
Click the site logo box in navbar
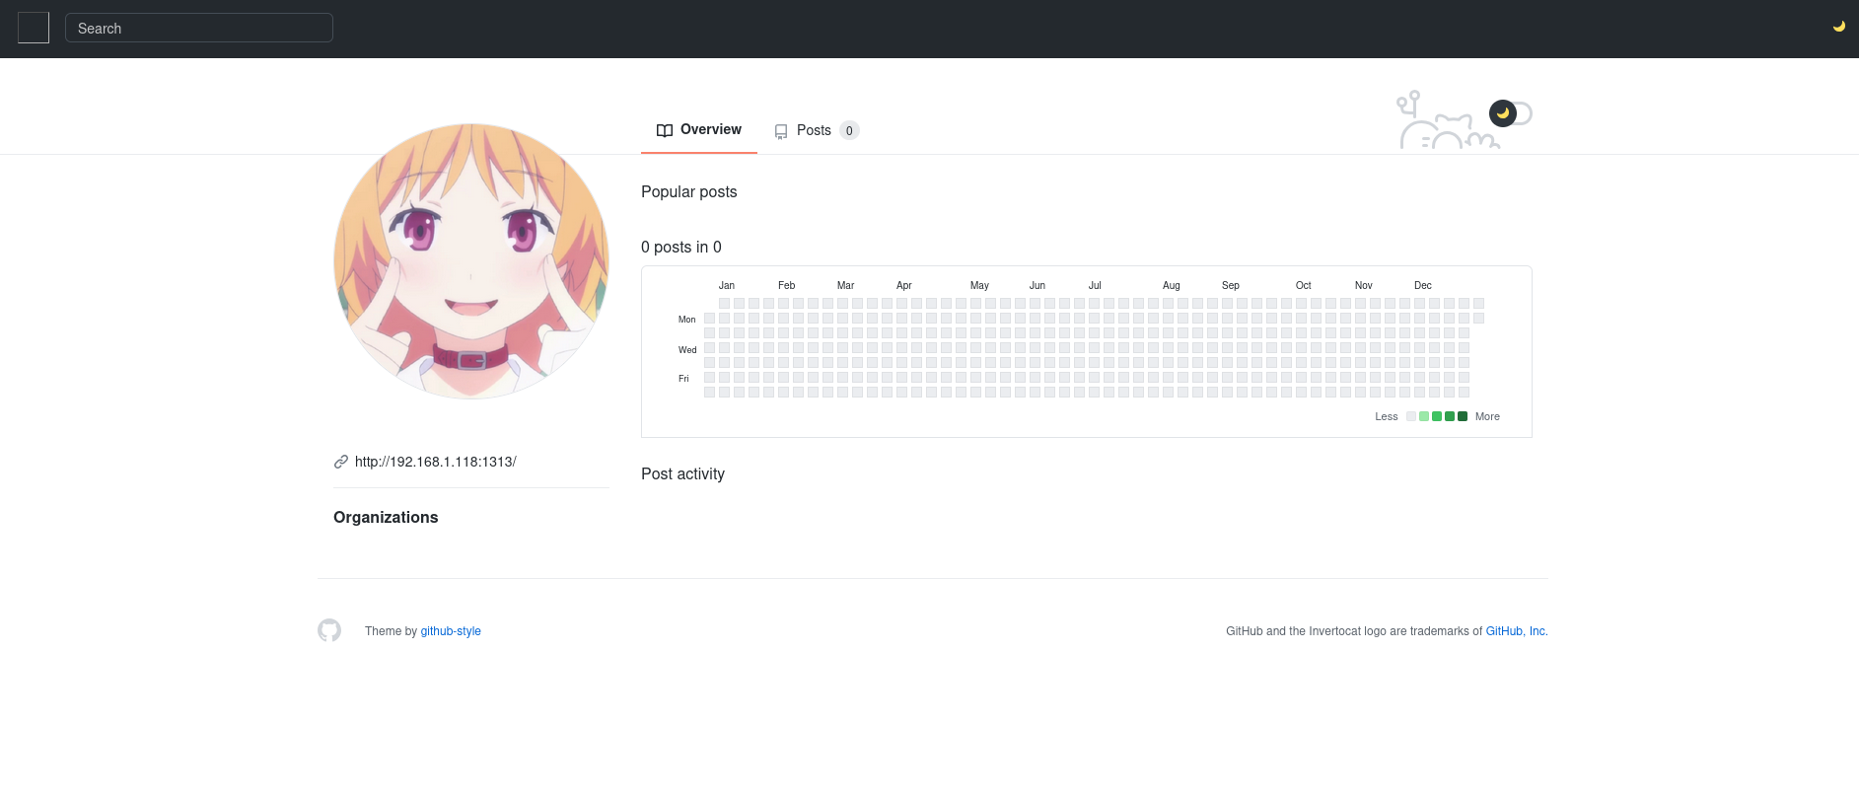(x=34, y=28)
